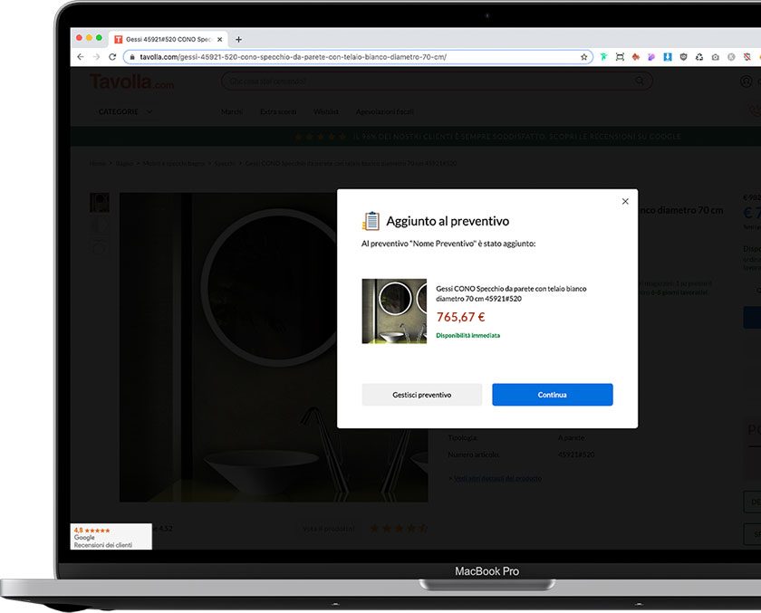Click the clipboard quote icon in the dialog
Screen dimensions: 761x613
point(371,221)
